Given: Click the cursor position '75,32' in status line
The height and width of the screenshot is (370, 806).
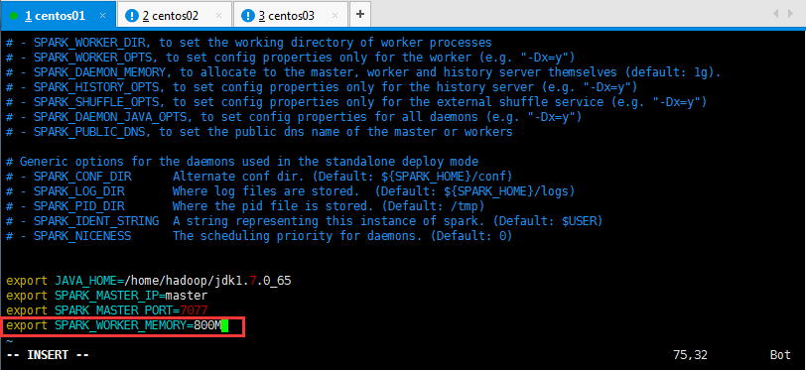Looking at the screenshot, I should (x=690, y=355).
